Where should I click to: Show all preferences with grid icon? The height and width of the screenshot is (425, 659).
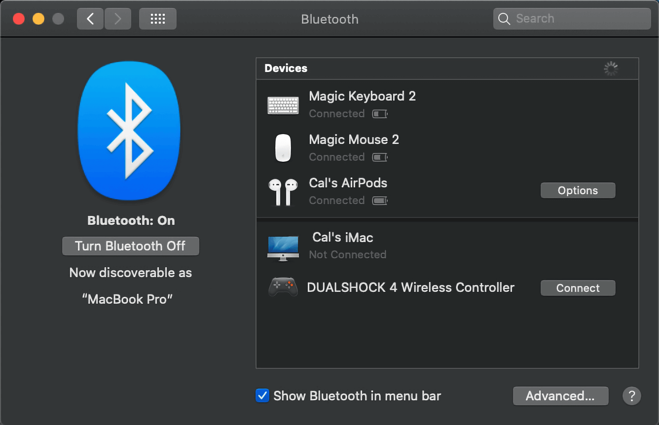(157, 19)
